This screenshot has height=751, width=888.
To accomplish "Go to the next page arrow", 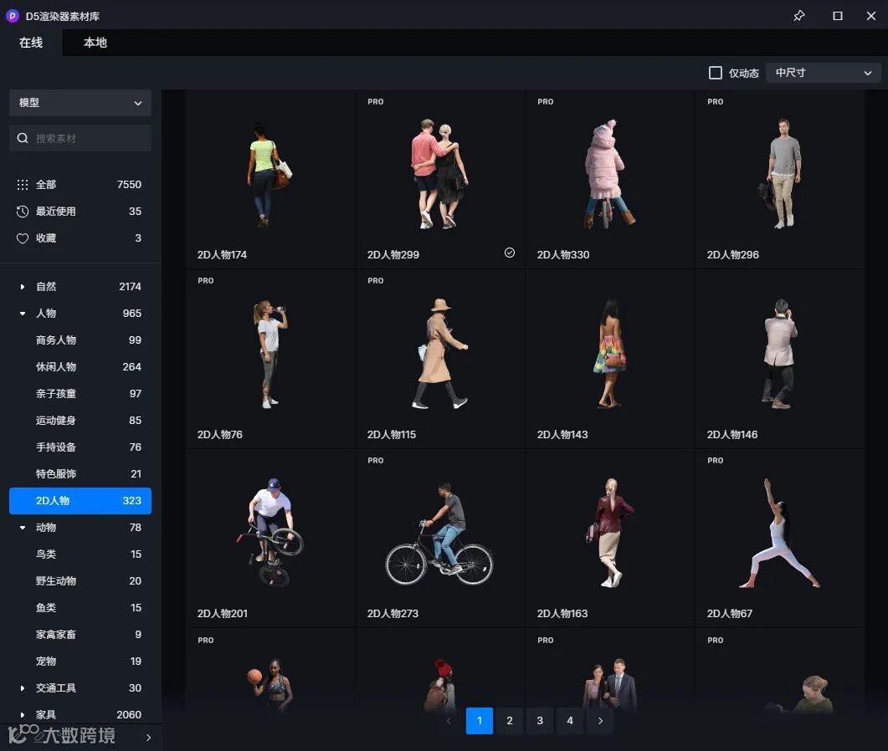I will 600,721.
